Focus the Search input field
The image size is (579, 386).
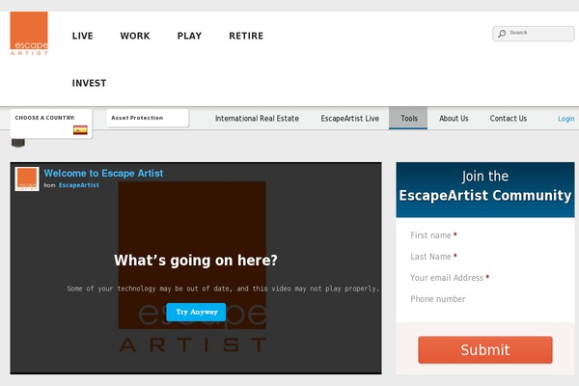534,34
